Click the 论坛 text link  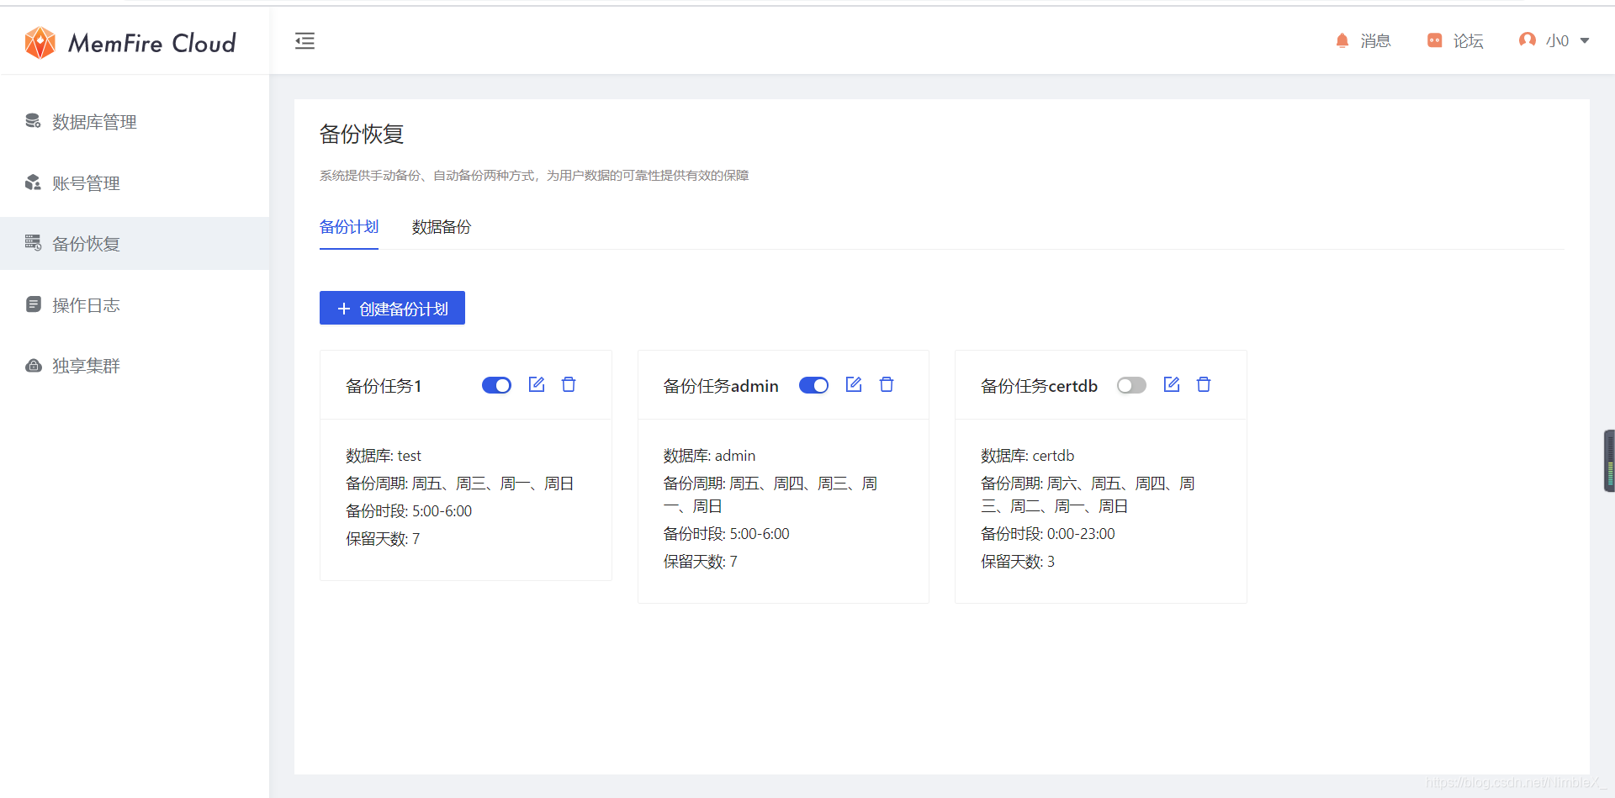[x=1469, y=40]
